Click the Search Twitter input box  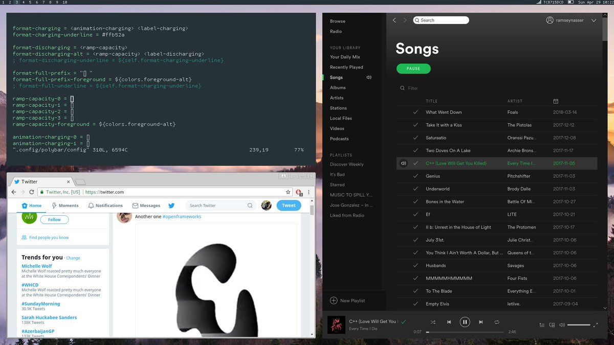pyautogui.click(x=221, y=205)
